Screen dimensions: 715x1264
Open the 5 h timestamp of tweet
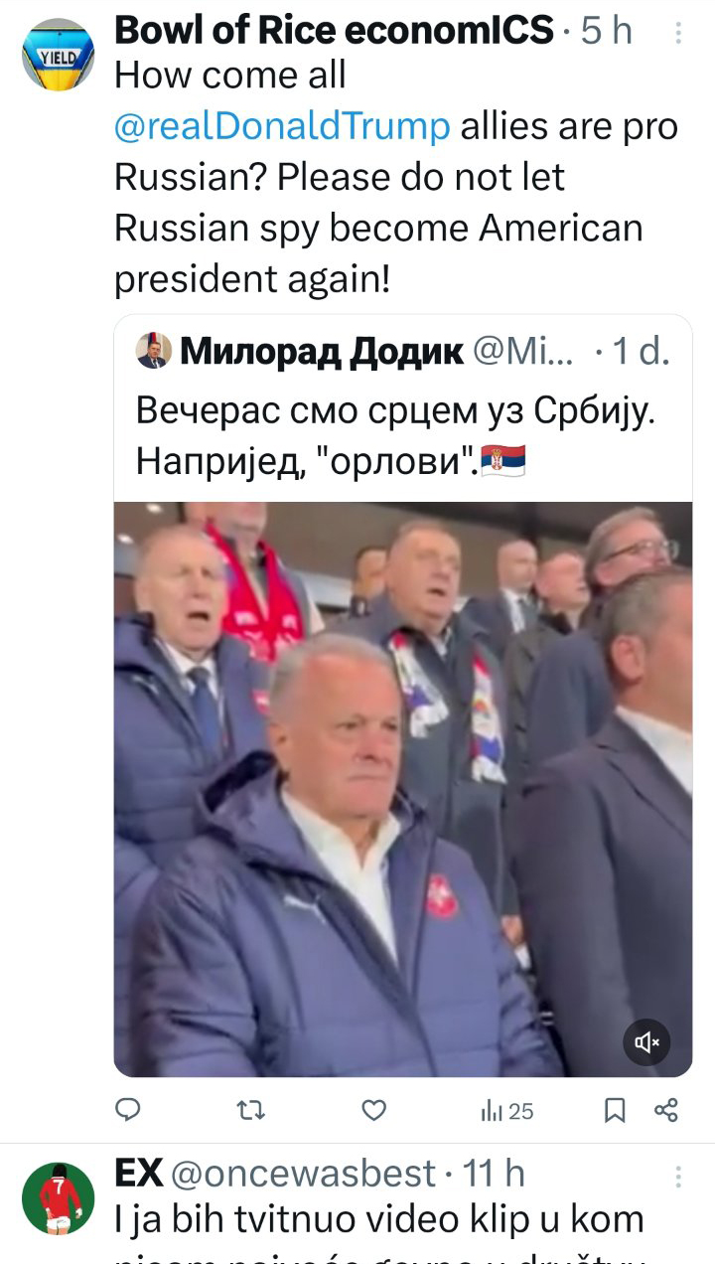607,32
